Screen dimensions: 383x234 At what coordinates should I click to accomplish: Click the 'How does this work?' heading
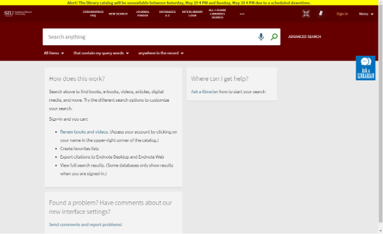(x=77, y=79)
